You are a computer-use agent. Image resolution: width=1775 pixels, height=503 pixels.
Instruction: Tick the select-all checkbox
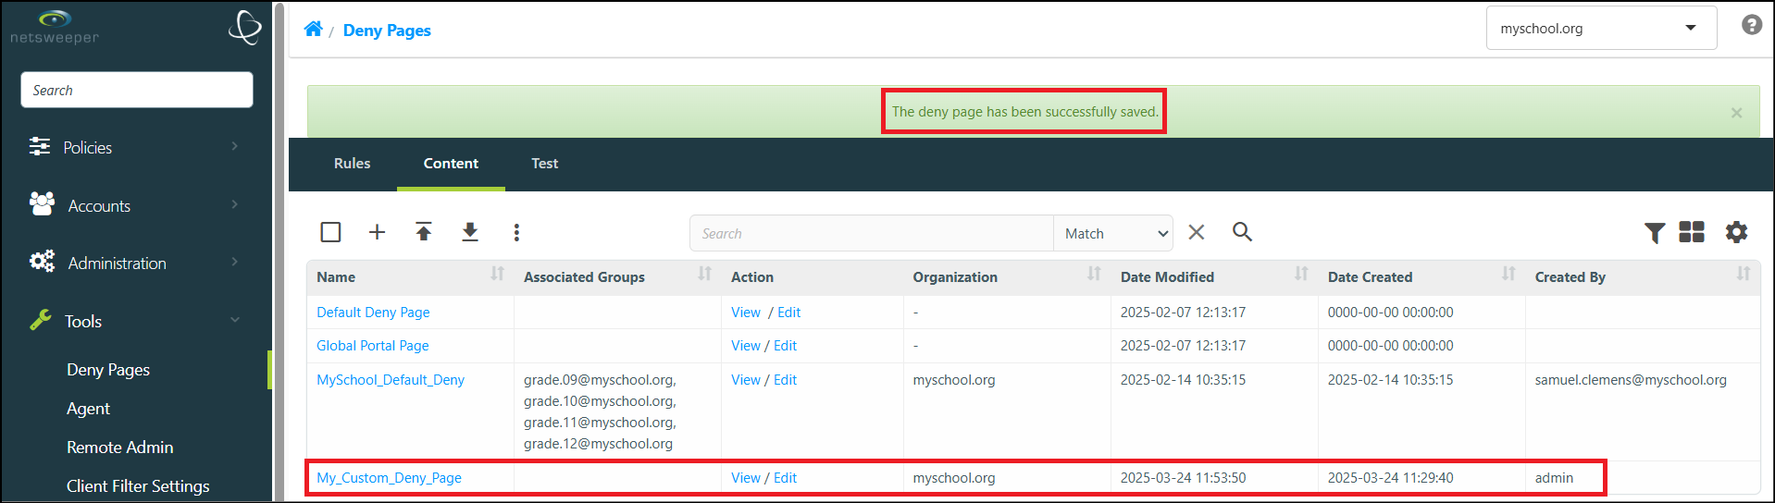tap(330, 232)
